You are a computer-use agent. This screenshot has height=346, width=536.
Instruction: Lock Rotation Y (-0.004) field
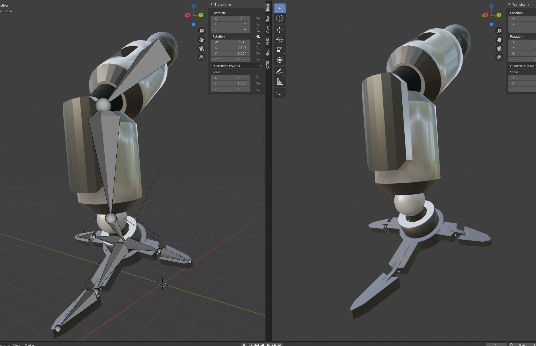pos(258,53)
